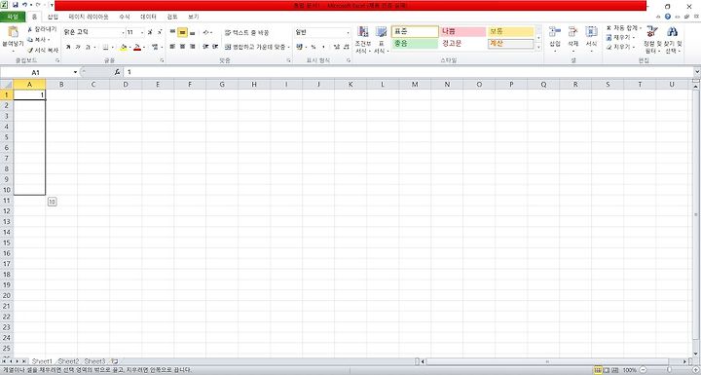Apply accounting number format icon

(x=299, y=47)
